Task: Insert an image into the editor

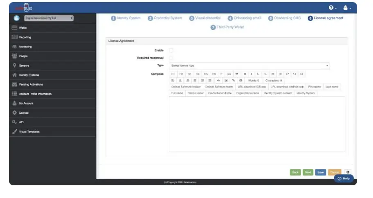Action: 226,81
